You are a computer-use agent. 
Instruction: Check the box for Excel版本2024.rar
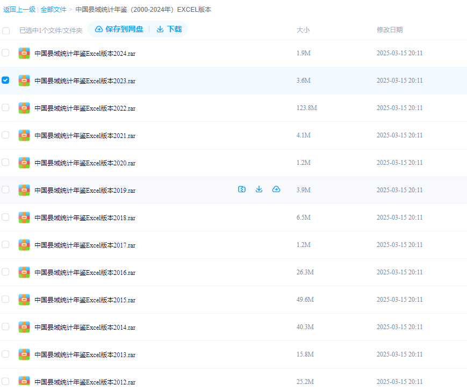point(5,53)
